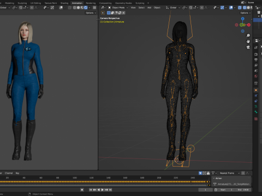The width and height of the screenshot is (262, 196).
Task: Open Object properties orange square tab
Action: [256, 90]
